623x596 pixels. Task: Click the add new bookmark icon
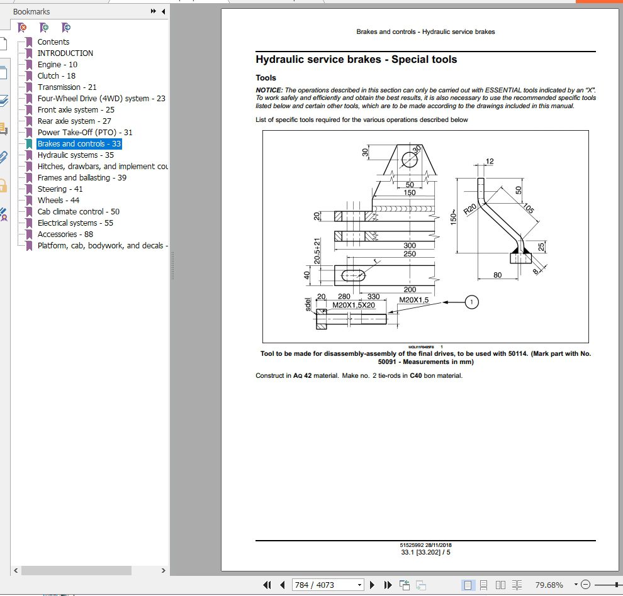click(x=44, y=28)
